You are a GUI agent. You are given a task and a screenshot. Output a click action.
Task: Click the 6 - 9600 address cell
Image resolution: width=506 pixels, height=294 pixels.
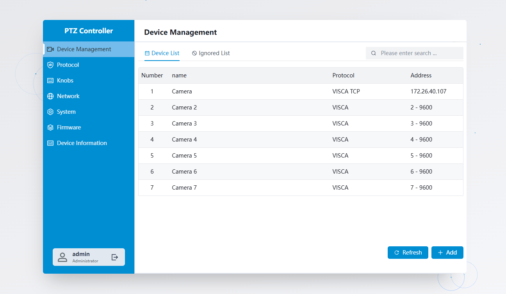point(421,172)
